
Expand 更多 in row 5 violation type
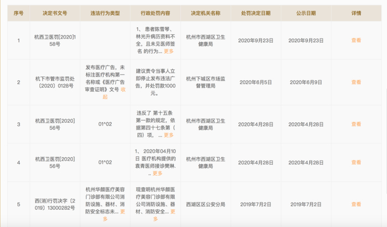click(114, 215)
